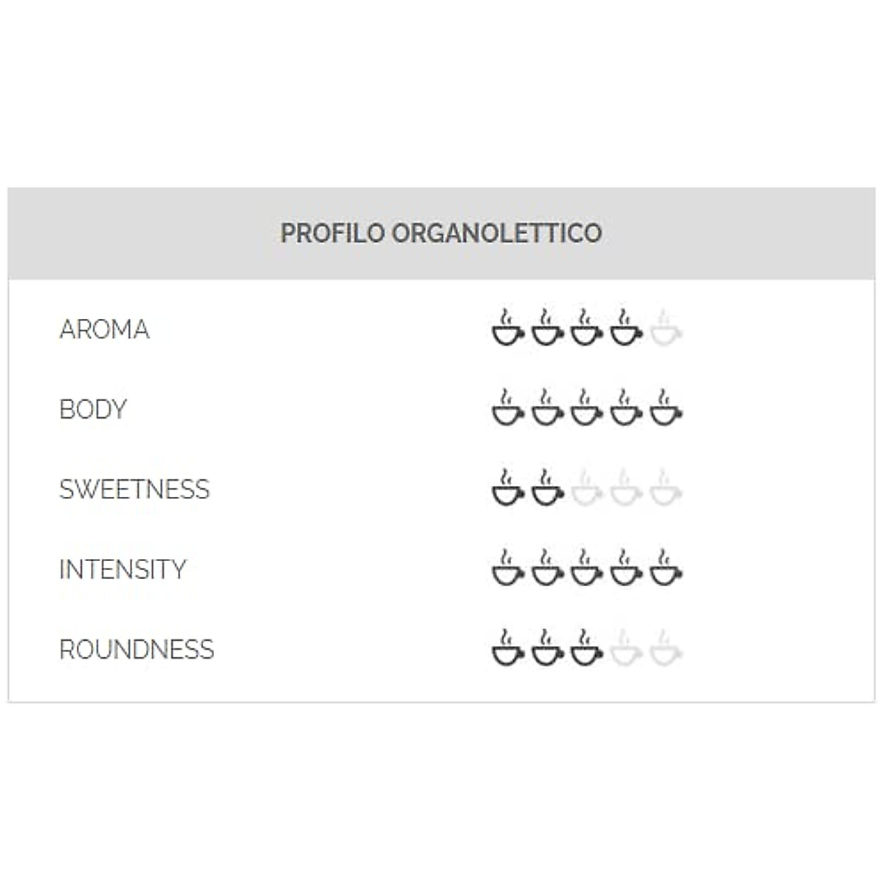Click the faded fifth Sweetness cup
This screenshot has height=886, width=886.
pos(665,488)
